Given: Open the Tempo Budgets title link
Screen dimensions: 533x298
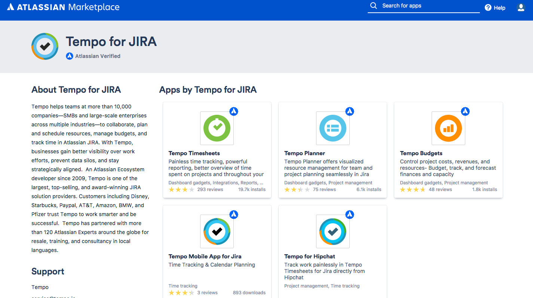Looking at the screenshot, I should click(421, 153).
